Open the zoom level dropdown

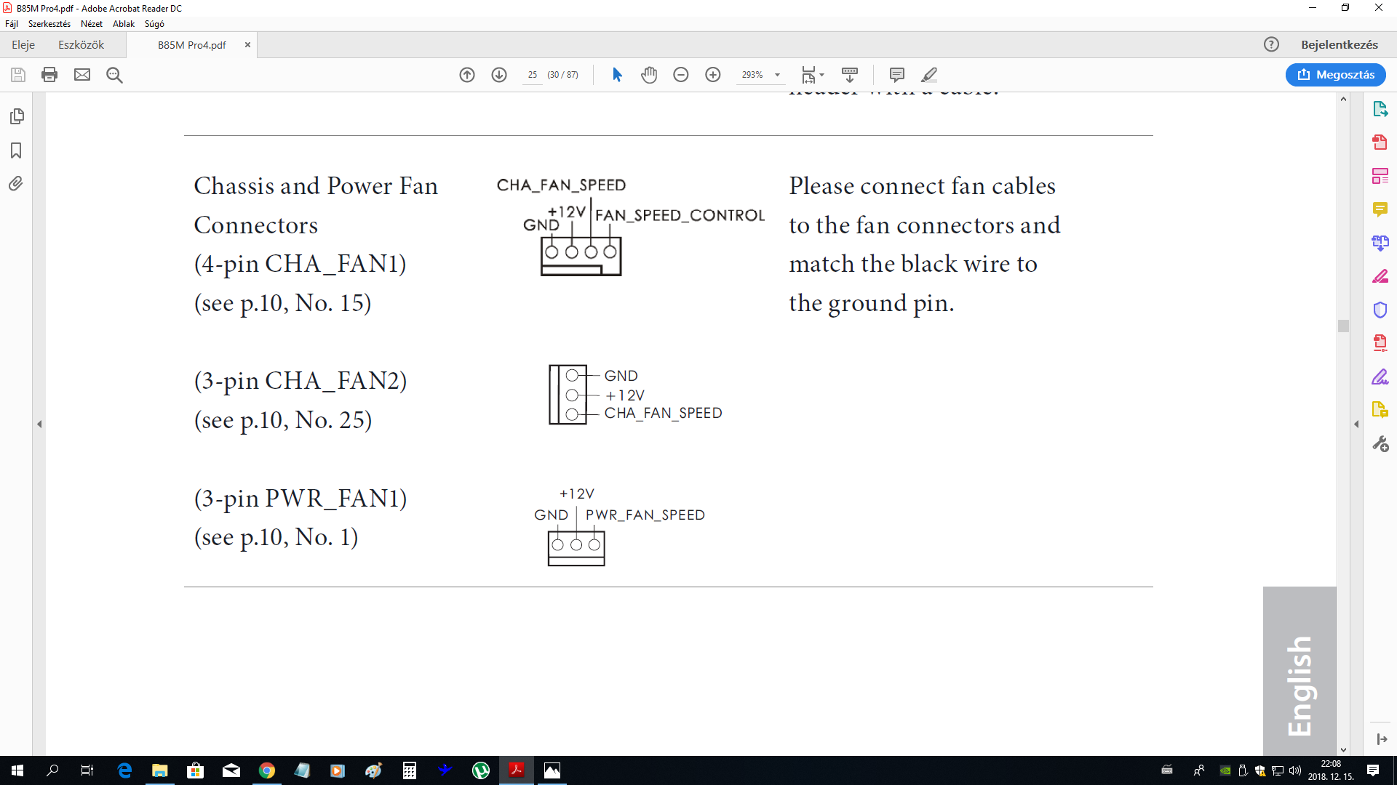point(777,75)
